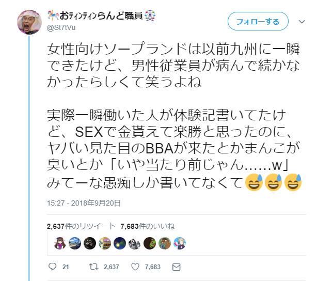The width and height of the screenshot is (317, 281).
Task: Open the @St7tVu handle link
Action: [61, 27]
